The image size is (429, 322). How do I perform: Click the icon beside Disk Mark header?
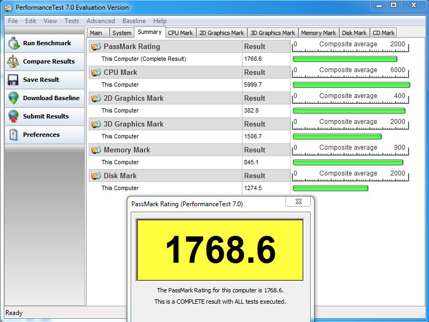[96, 176]
